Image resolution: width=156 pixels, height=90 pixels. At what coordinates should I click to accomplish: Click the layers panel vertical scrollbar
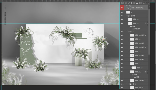[x=149, y=32]
